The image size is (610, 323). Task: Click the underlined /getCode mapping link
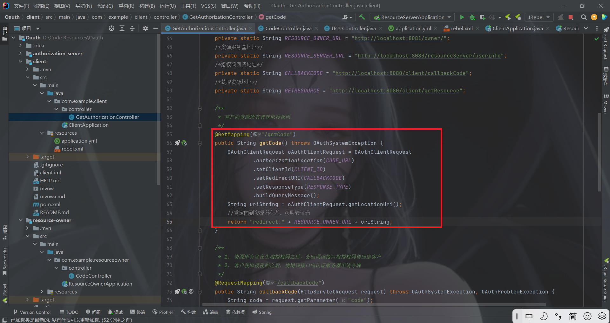coord(277,134)
